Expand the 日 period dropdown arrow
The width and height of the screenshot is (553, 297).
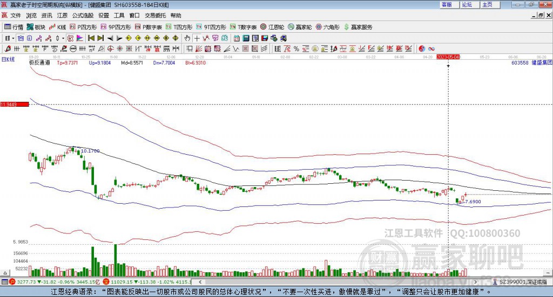pyautogui.click(x=13, y=38)
